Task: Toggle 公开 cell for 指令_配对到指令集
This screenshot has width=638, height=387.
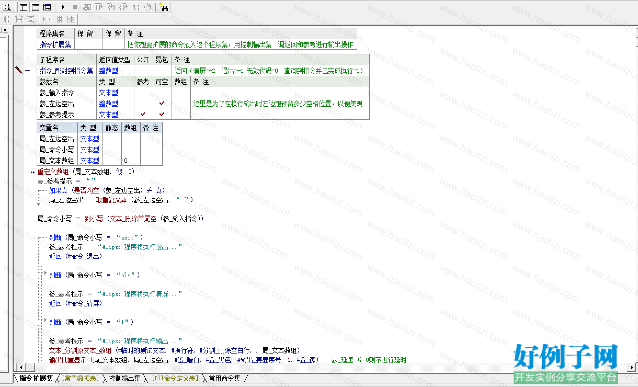Action: pos(143,71)
